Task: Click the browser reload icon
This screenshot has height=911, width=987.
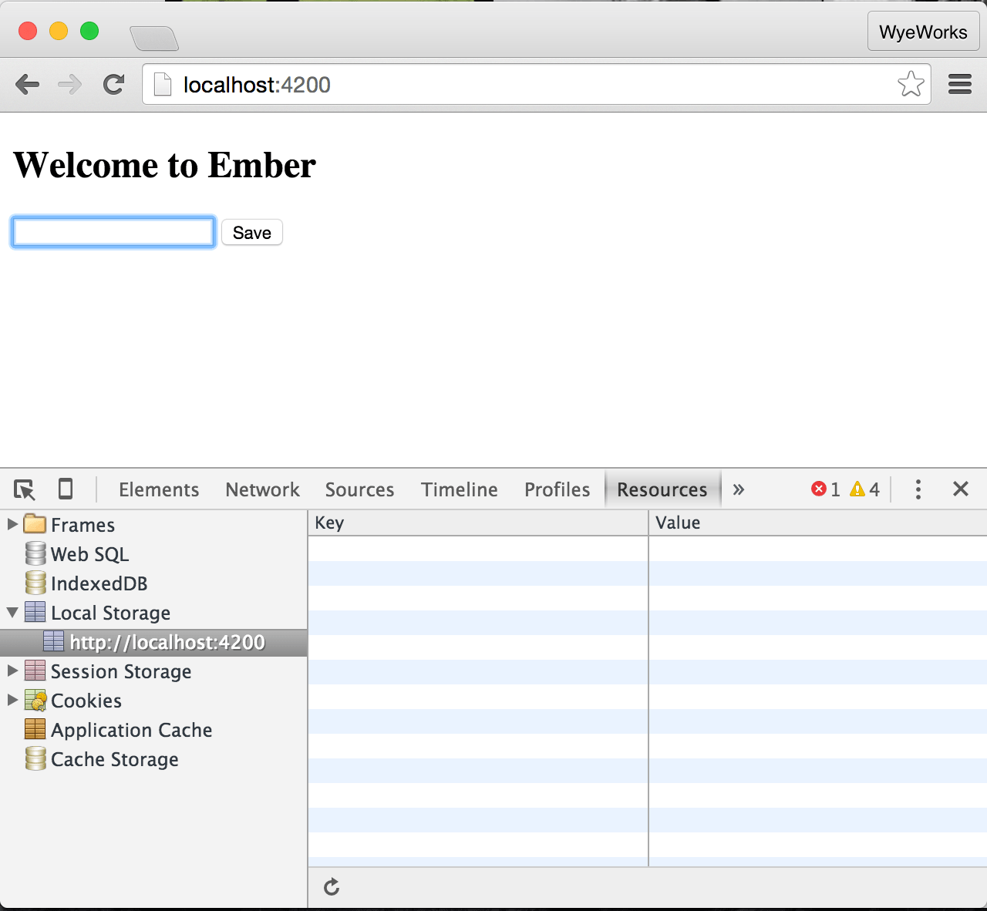Action: point(114,84)
